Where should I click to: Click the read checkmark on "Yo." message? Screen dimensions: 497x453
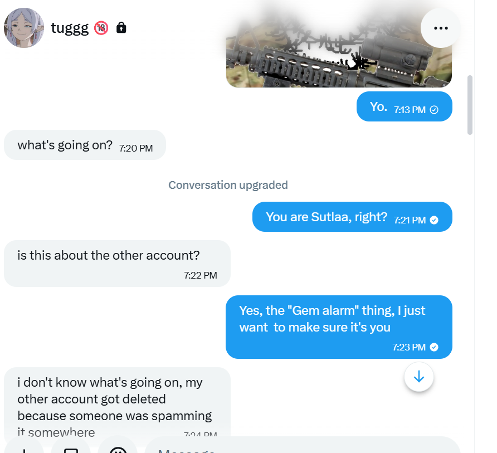click(435, 110)
